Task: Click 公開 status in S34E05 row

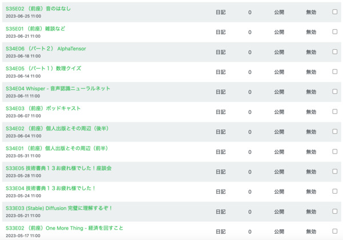Action: (x=279, y=72)
